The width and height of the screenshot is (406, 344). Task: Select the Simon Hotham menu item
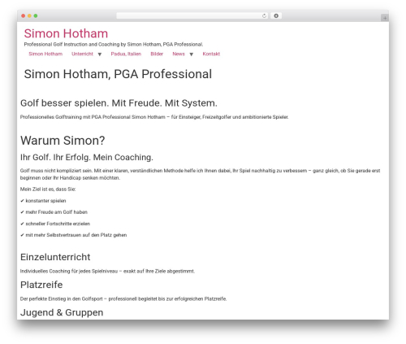(45, 54)
